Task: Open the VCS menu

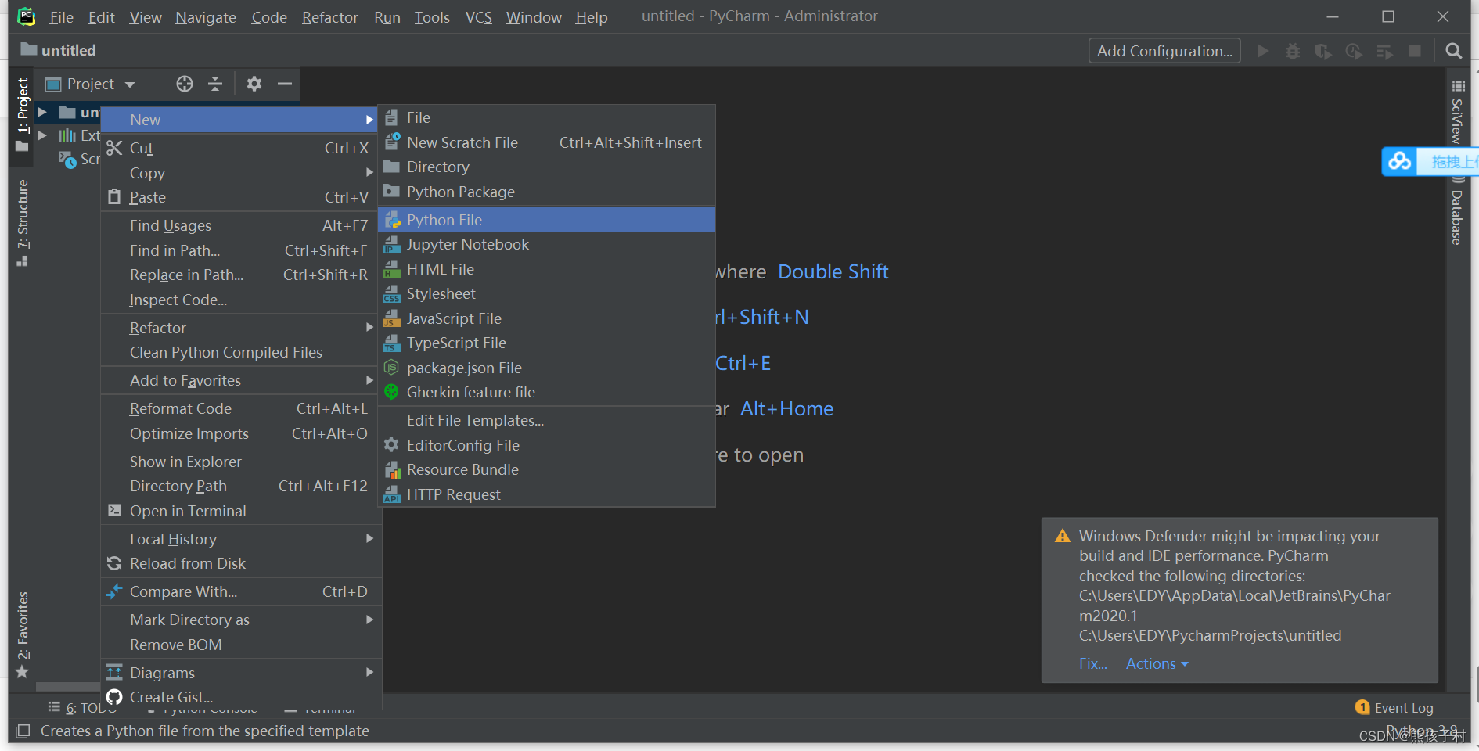Action: (479, 17)
